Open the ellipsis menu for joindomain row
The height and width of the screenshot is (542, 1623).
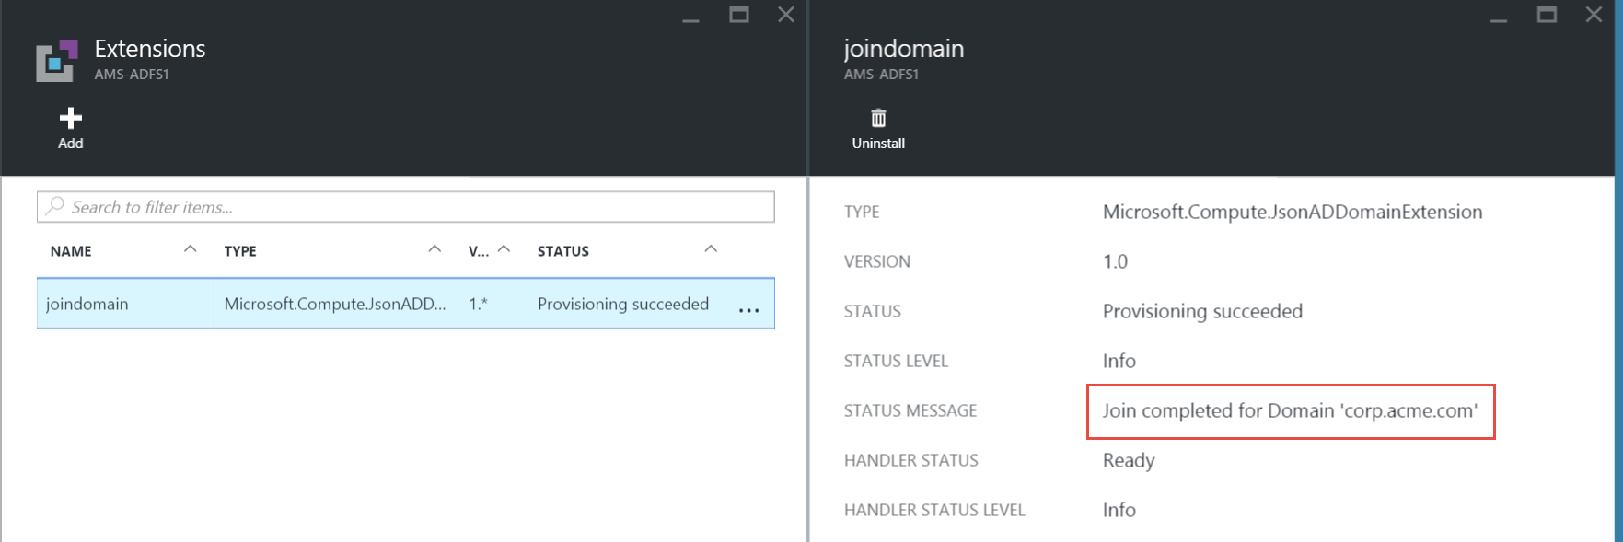click(748, 310)
